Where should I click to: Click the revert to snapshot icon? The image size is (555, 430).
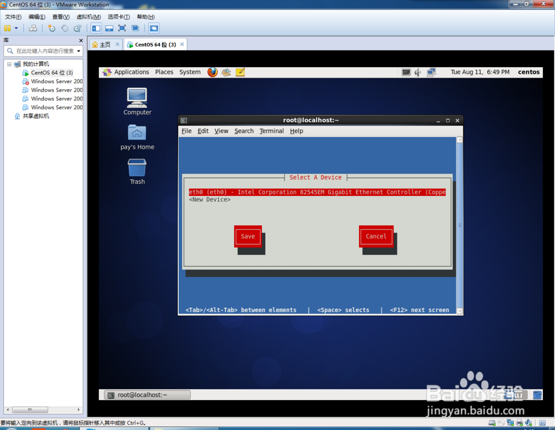[64, 28]
